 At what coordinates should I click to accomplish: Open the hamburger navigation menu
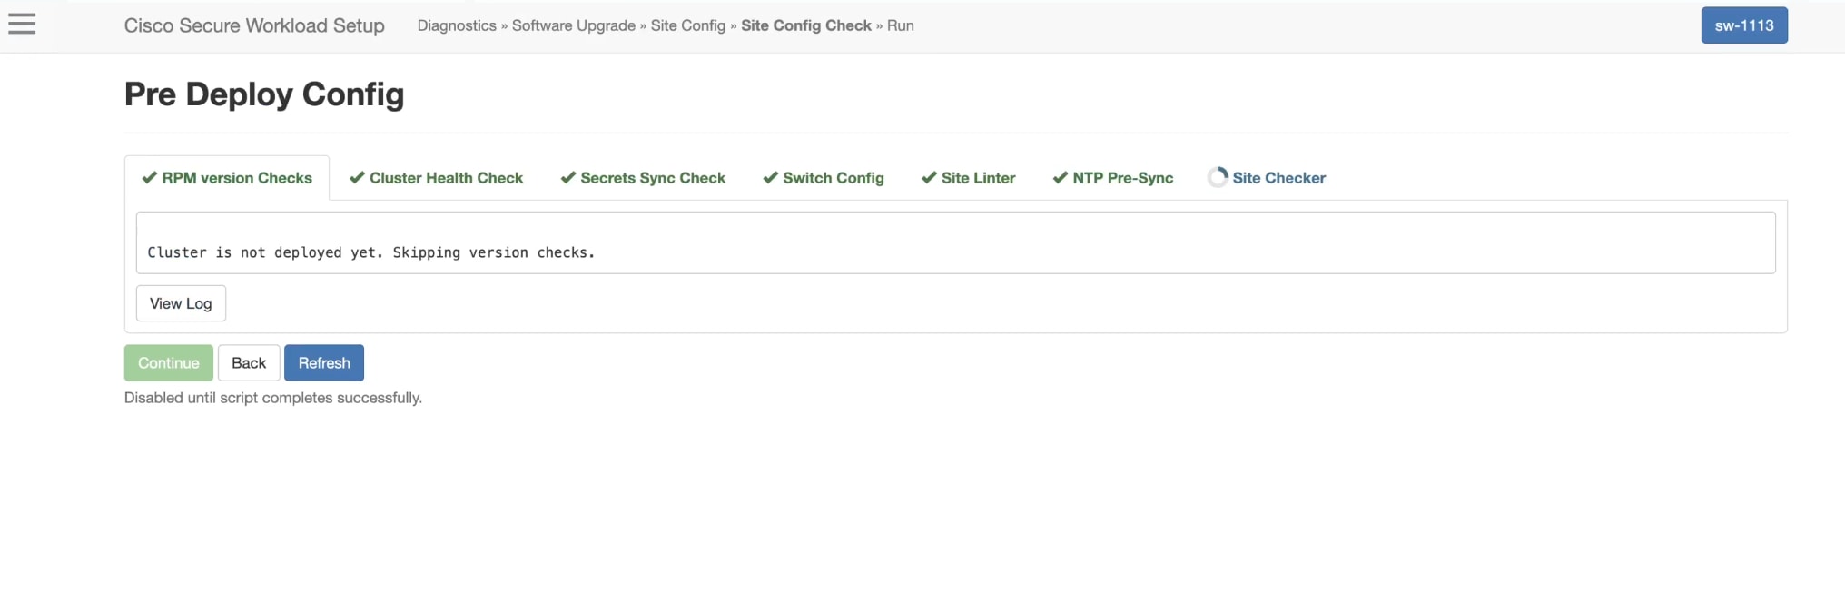pos(22,25)
